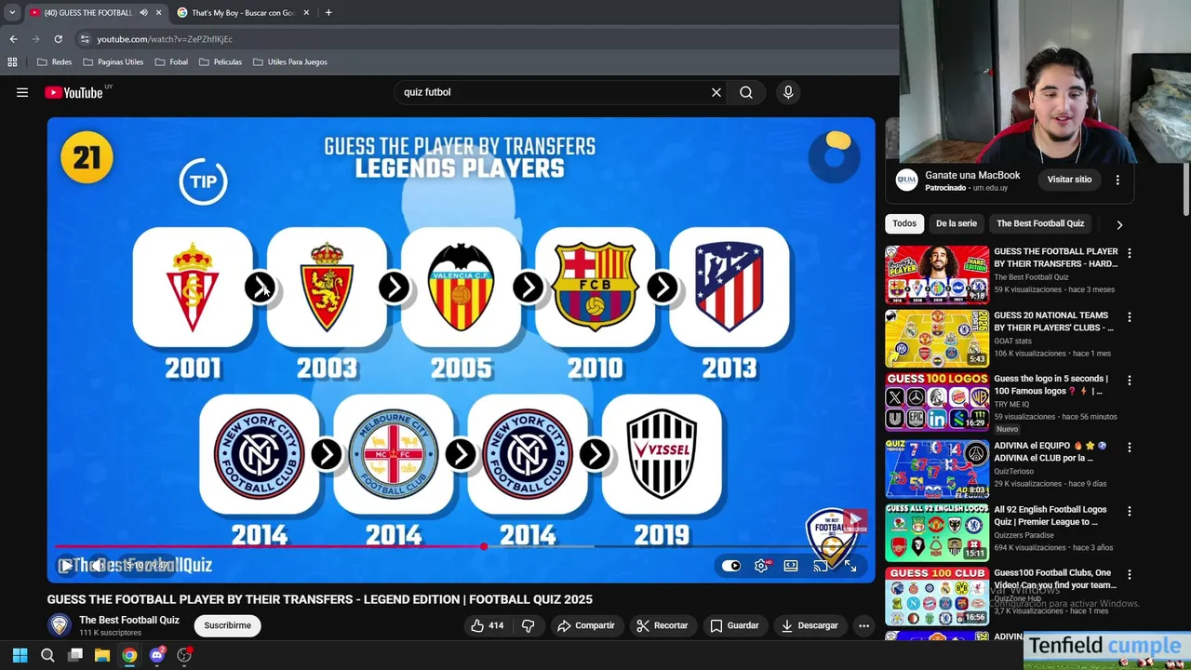The width and height of the screenshot is (1191, 670).
Task: Show next filter chips with arrow
Action: coord(1119,224)
